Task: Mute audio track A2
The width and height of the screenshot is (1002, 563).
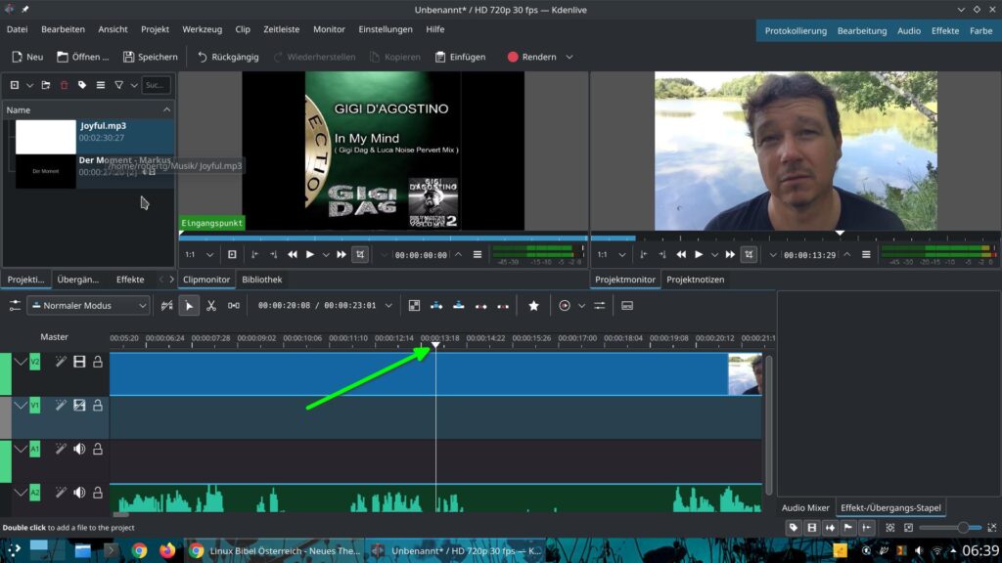Action: [x=79, y=493]
